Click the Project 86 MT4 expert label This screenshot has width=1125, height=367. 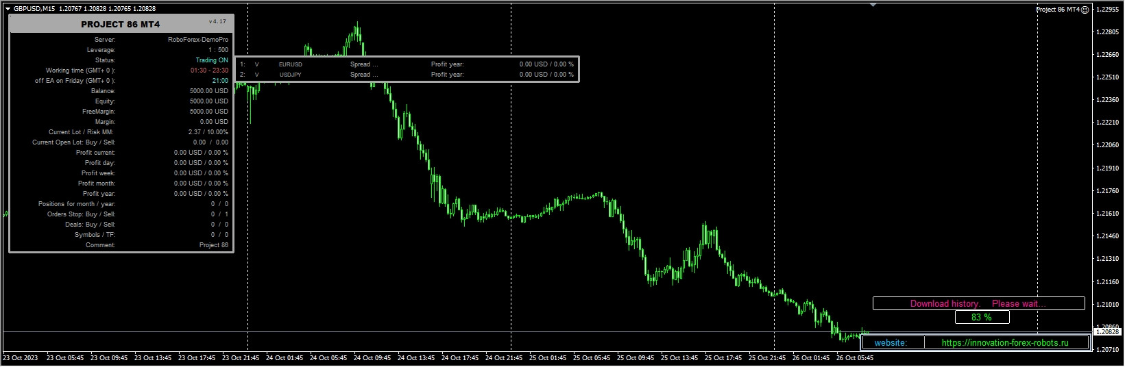1058,10
